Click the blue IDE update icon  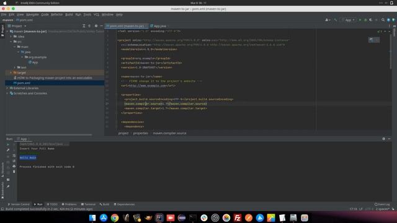[x=388, y=20]
